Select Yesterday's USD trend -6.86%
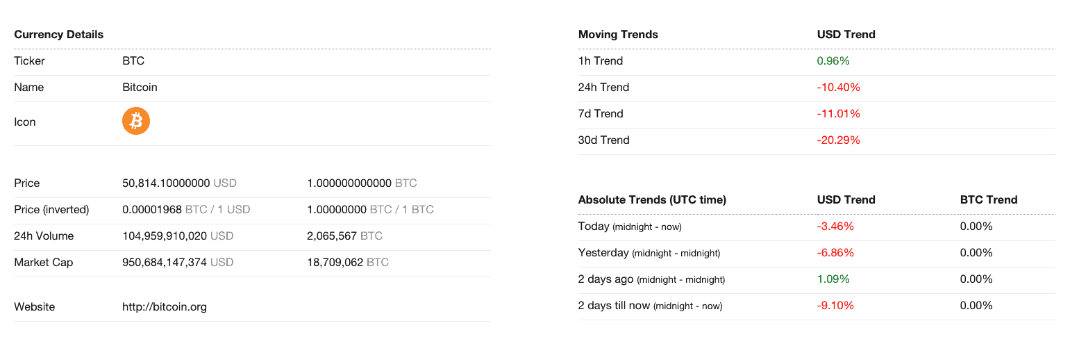Viewport: 1070px width, 346px height. [x=835, y=253]
